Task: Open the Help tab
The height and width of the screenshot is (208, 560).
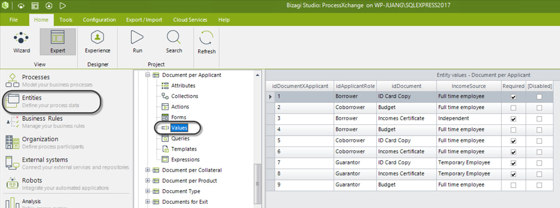Action: [224, 19]
